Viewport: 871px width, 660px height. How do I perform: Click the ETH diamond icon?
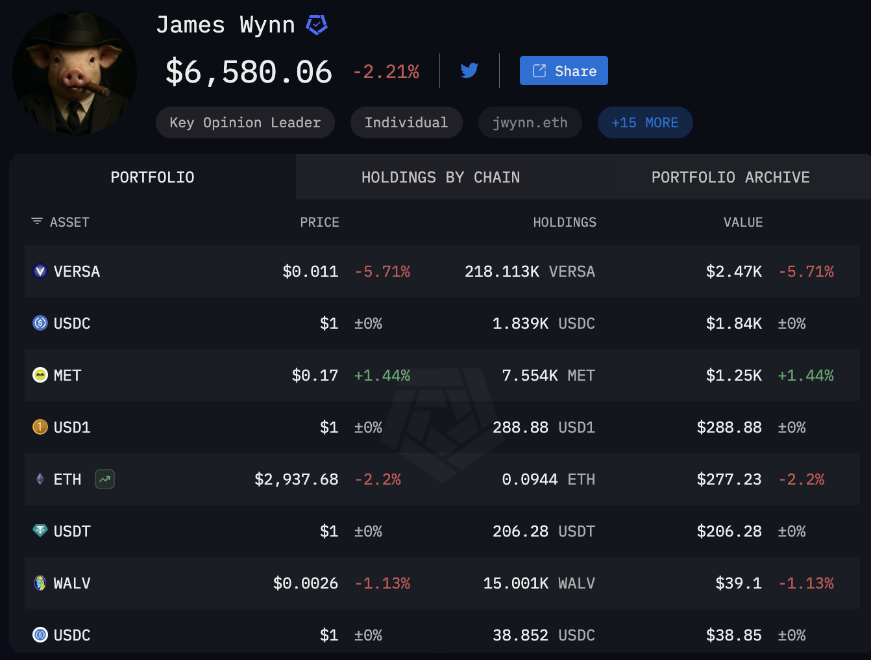pyautogui.click(x=40, y=479)
